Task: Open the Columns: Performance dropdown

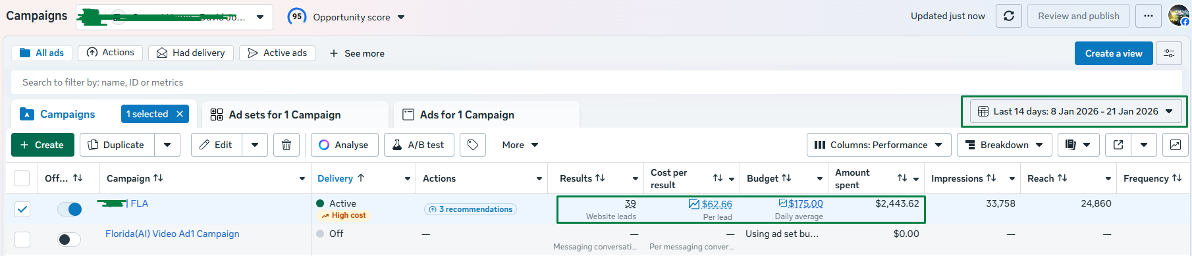Action: tap(879, 145)
